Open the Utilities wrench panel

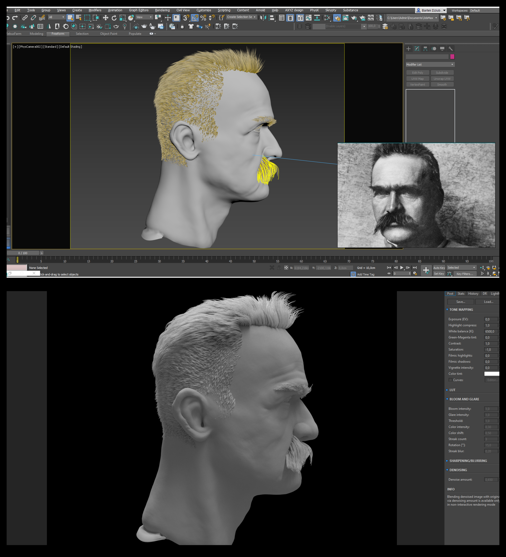point(450,49)
